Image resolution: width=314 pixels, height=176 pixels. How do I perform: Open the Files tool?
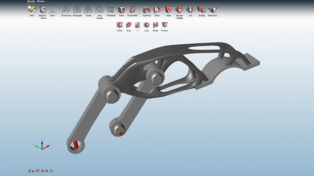[x=32, y=10]
